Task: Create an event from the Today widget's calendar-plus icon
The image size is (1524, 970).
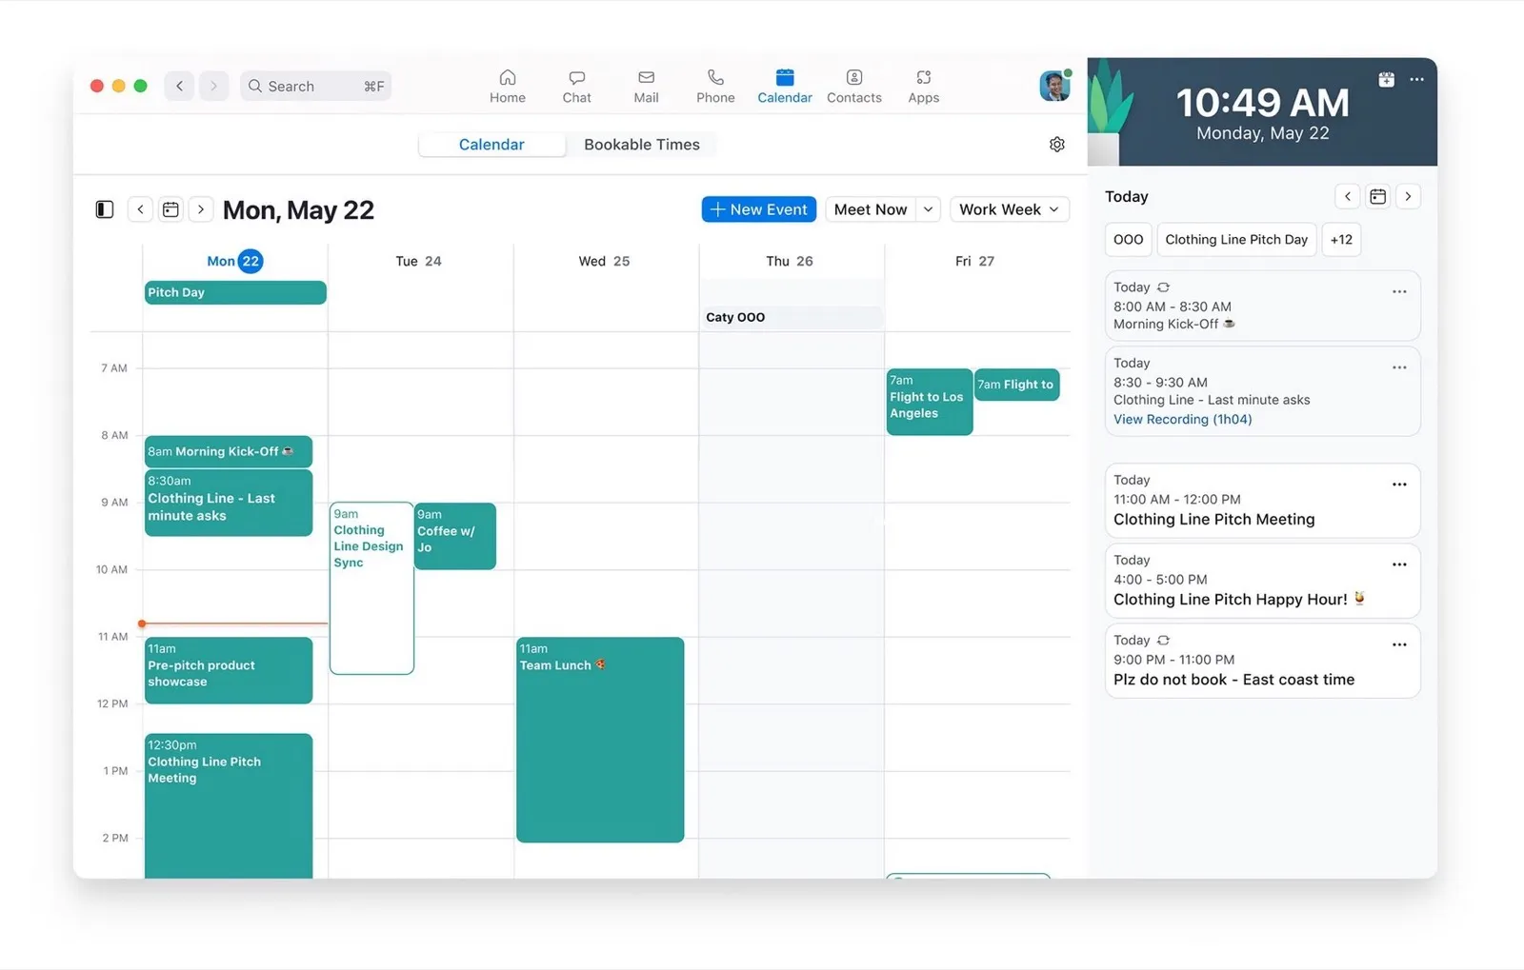Action: pos(1387,80)
